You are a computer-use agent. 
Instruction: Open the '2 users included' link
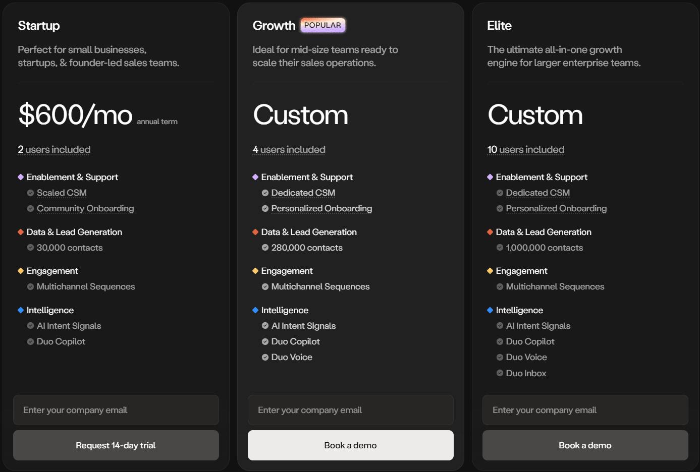click(x=54, y=149)
